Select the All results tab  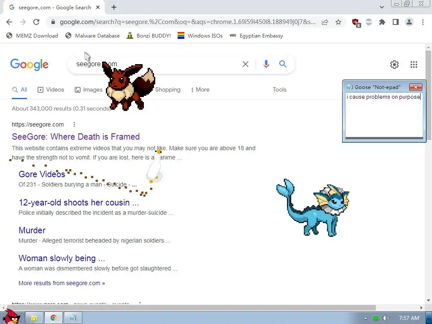pyautogui.click(x=19, y=90)
